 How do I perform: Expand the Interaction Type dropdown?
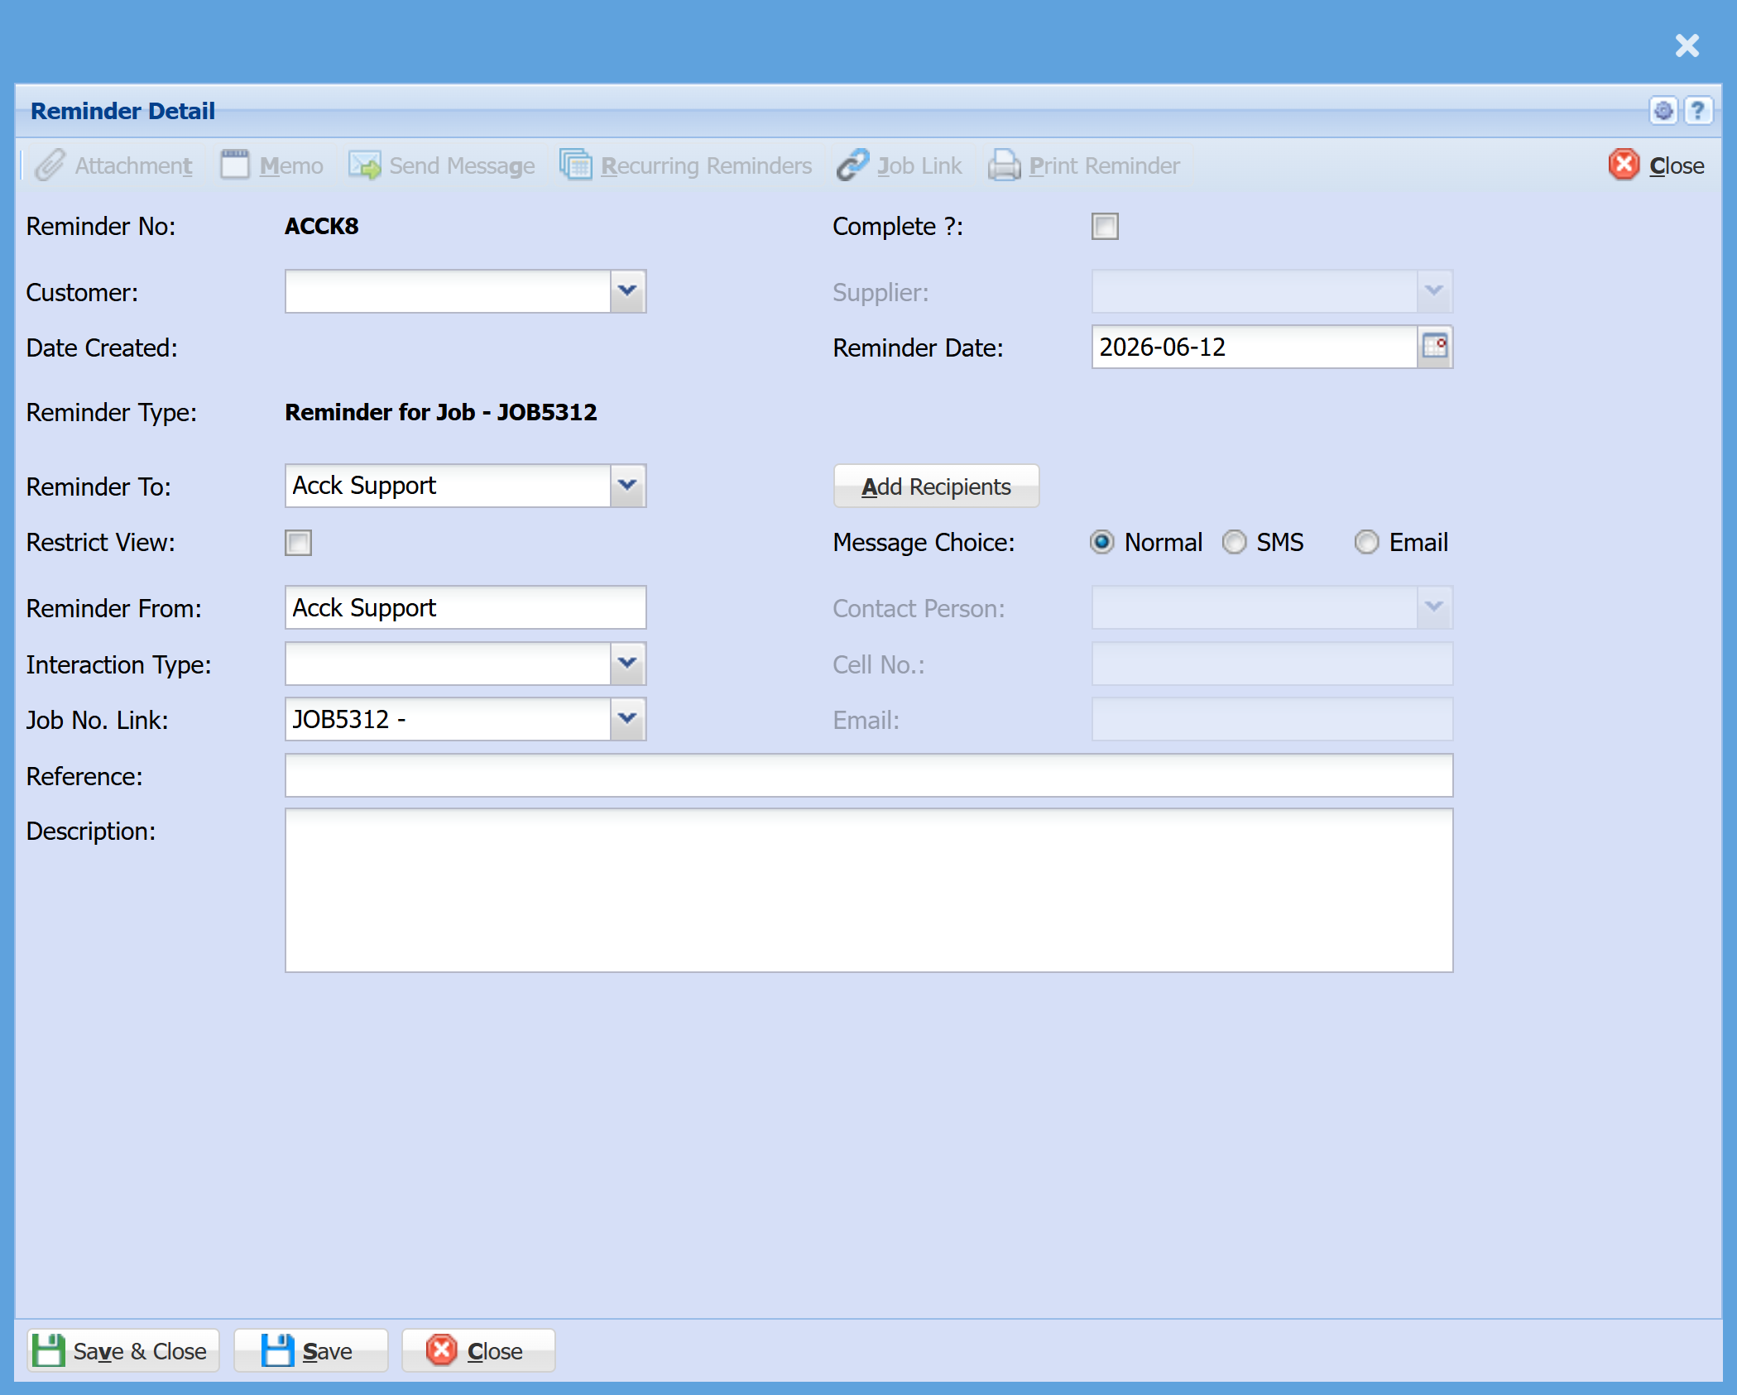627,664
